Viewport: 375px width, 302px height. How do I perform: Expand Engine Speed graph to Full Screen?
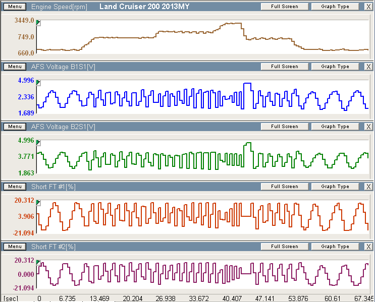tap(284, 7)
